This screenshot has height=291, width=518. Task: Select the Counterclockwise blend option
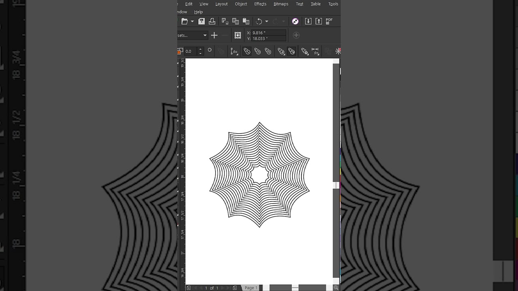[268, 51]
